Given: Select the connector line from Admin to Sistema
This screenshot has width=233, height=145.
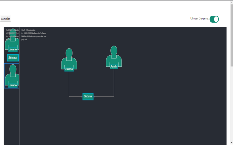Looking at the screenshot, I should (114, 84).
